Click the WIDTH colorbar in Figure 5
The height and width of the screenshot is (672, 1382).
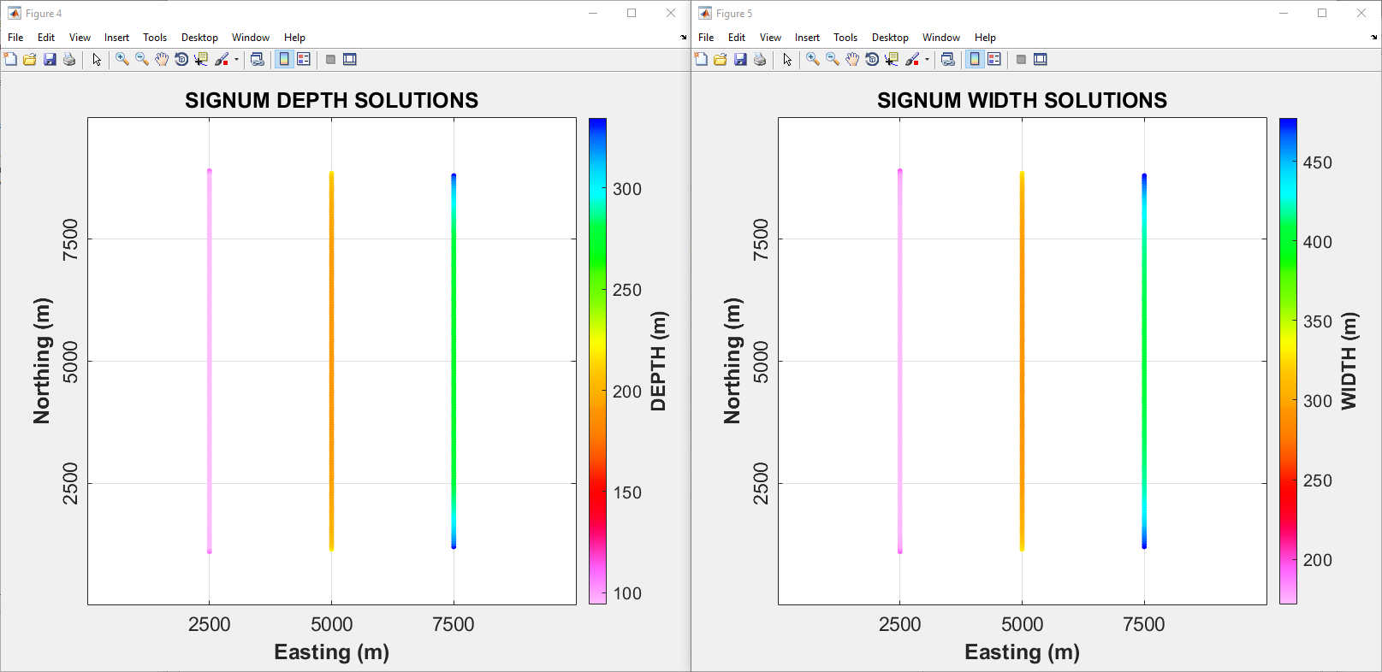[x=1288, y=361]
